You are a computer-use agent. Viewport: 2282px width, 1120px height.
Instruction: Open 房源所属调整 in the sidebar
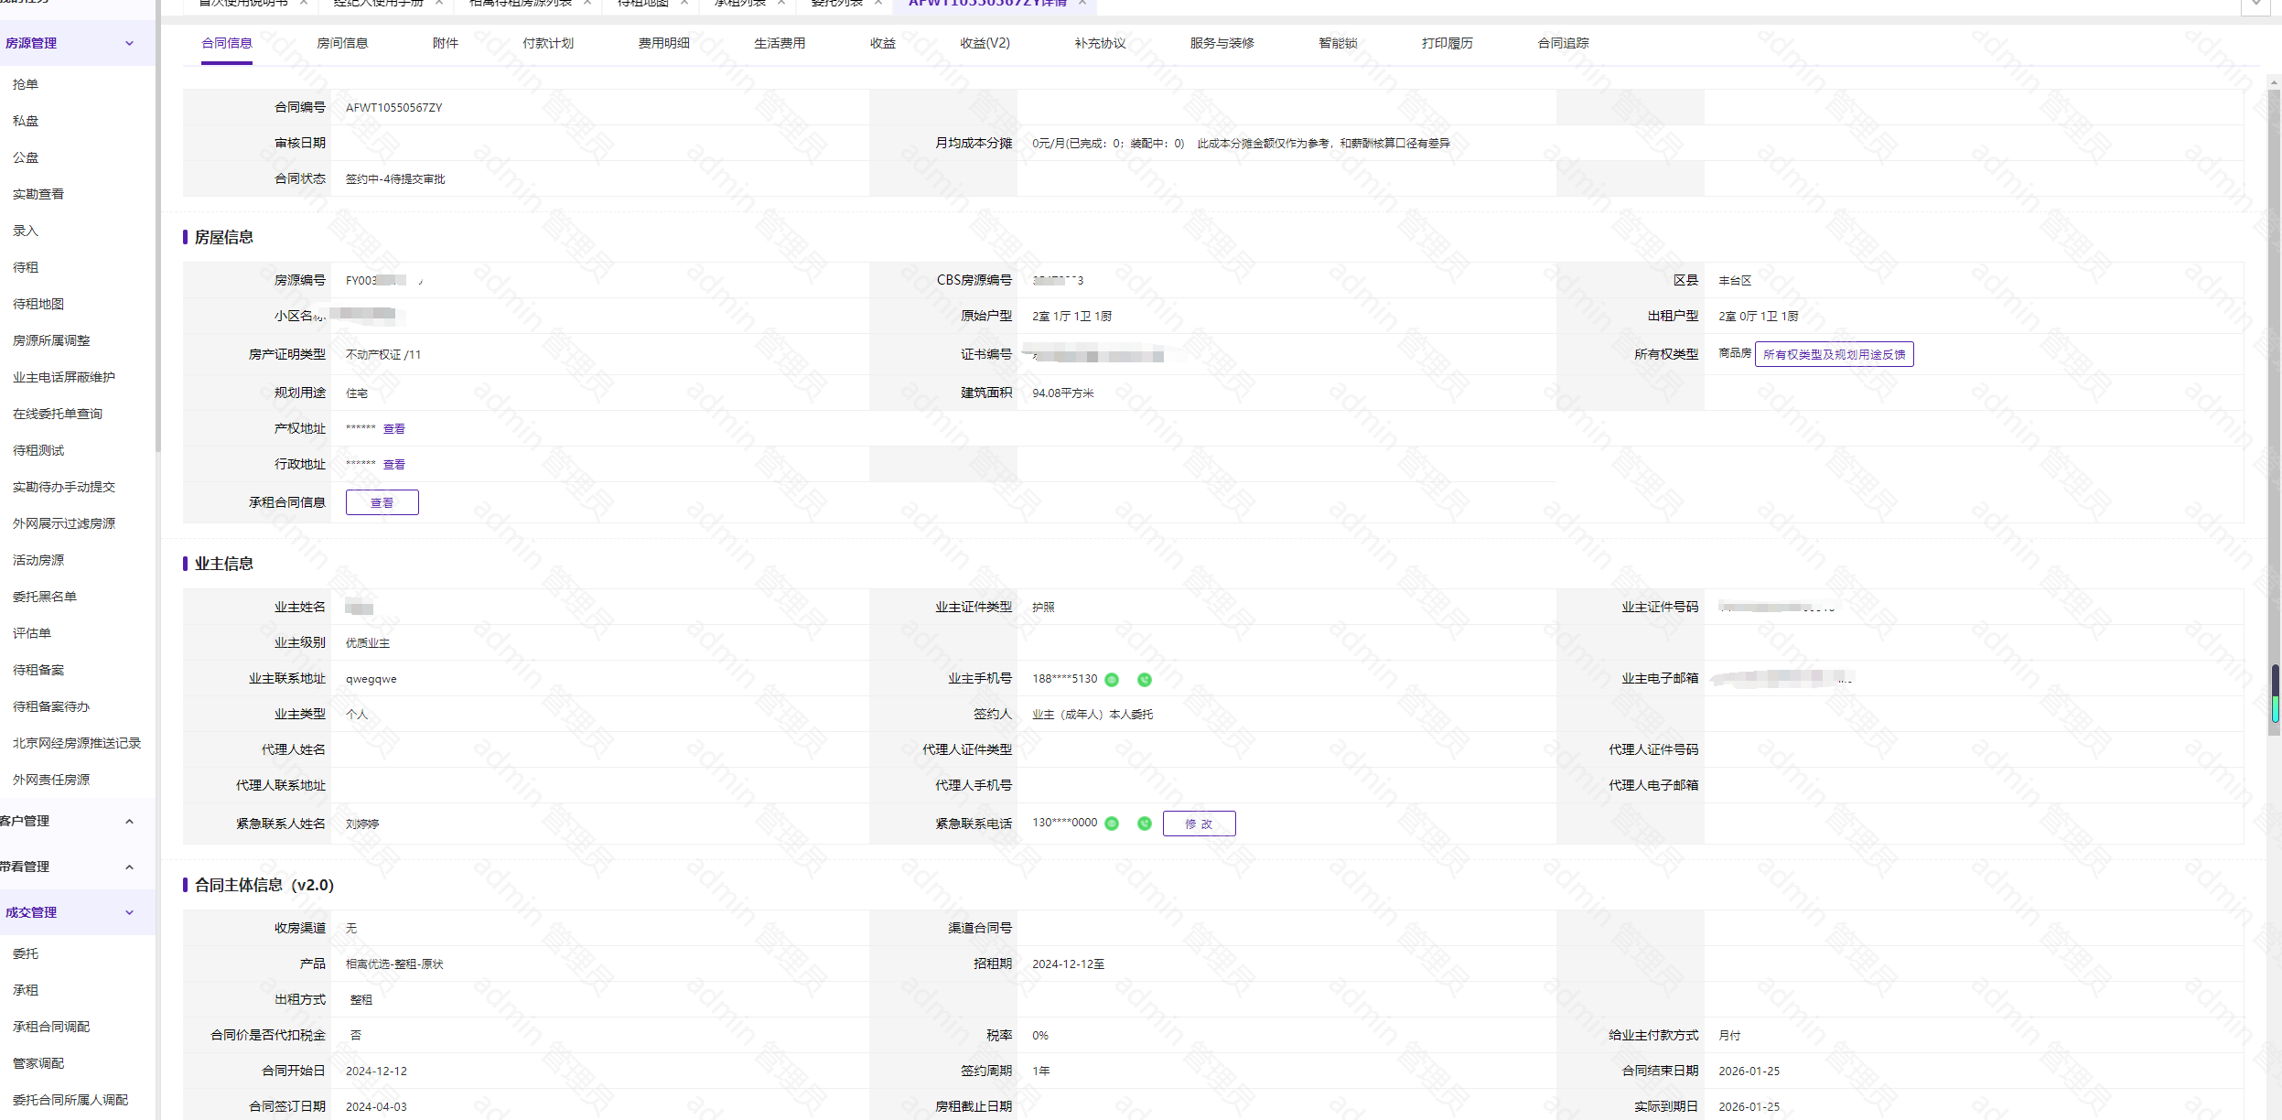click(51, 340)
